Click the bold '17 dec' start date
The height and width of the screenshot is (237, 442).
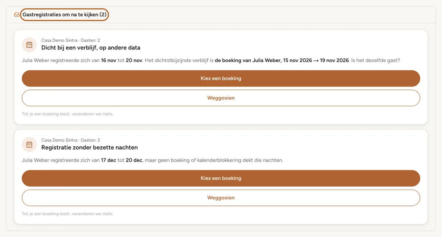point(108,160)
